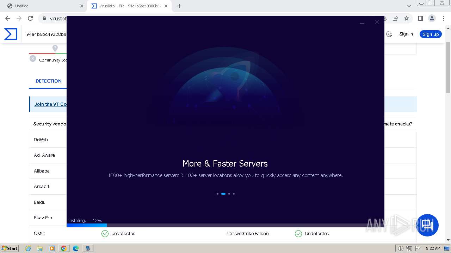The image size is (451, 253).
Task: Click the system clock 5:22 AM
Action: point(433,248)
